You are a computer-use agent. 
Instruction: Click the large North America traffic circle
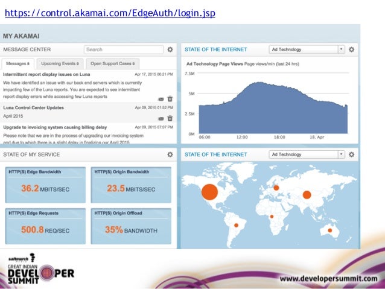209,192
